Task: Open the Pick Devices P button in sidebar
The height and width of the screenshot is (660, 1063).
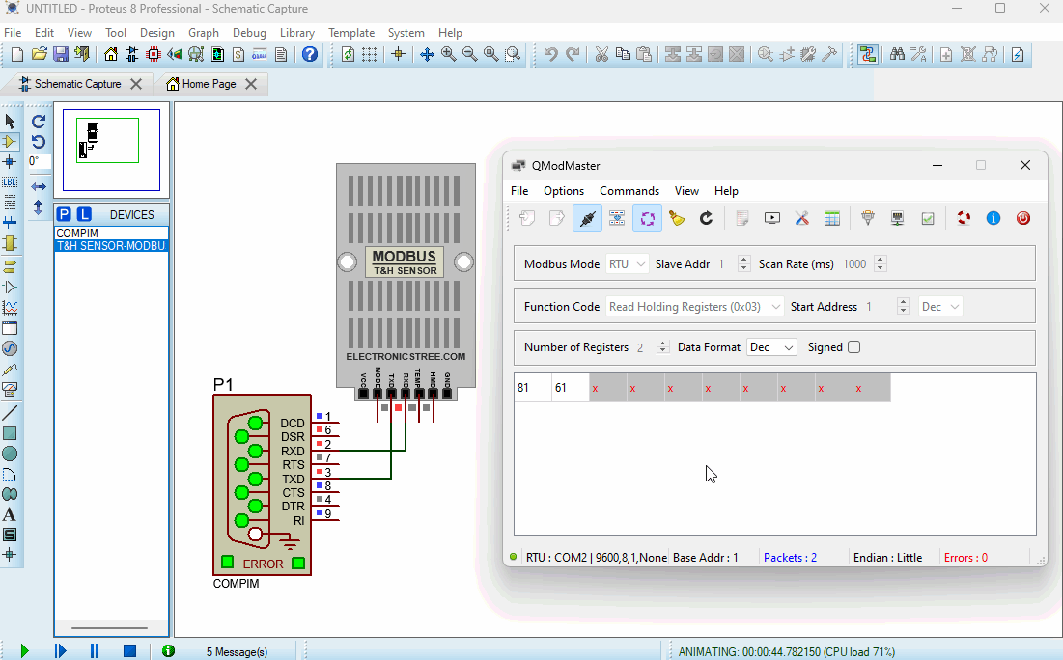Action: pos(63,213)
